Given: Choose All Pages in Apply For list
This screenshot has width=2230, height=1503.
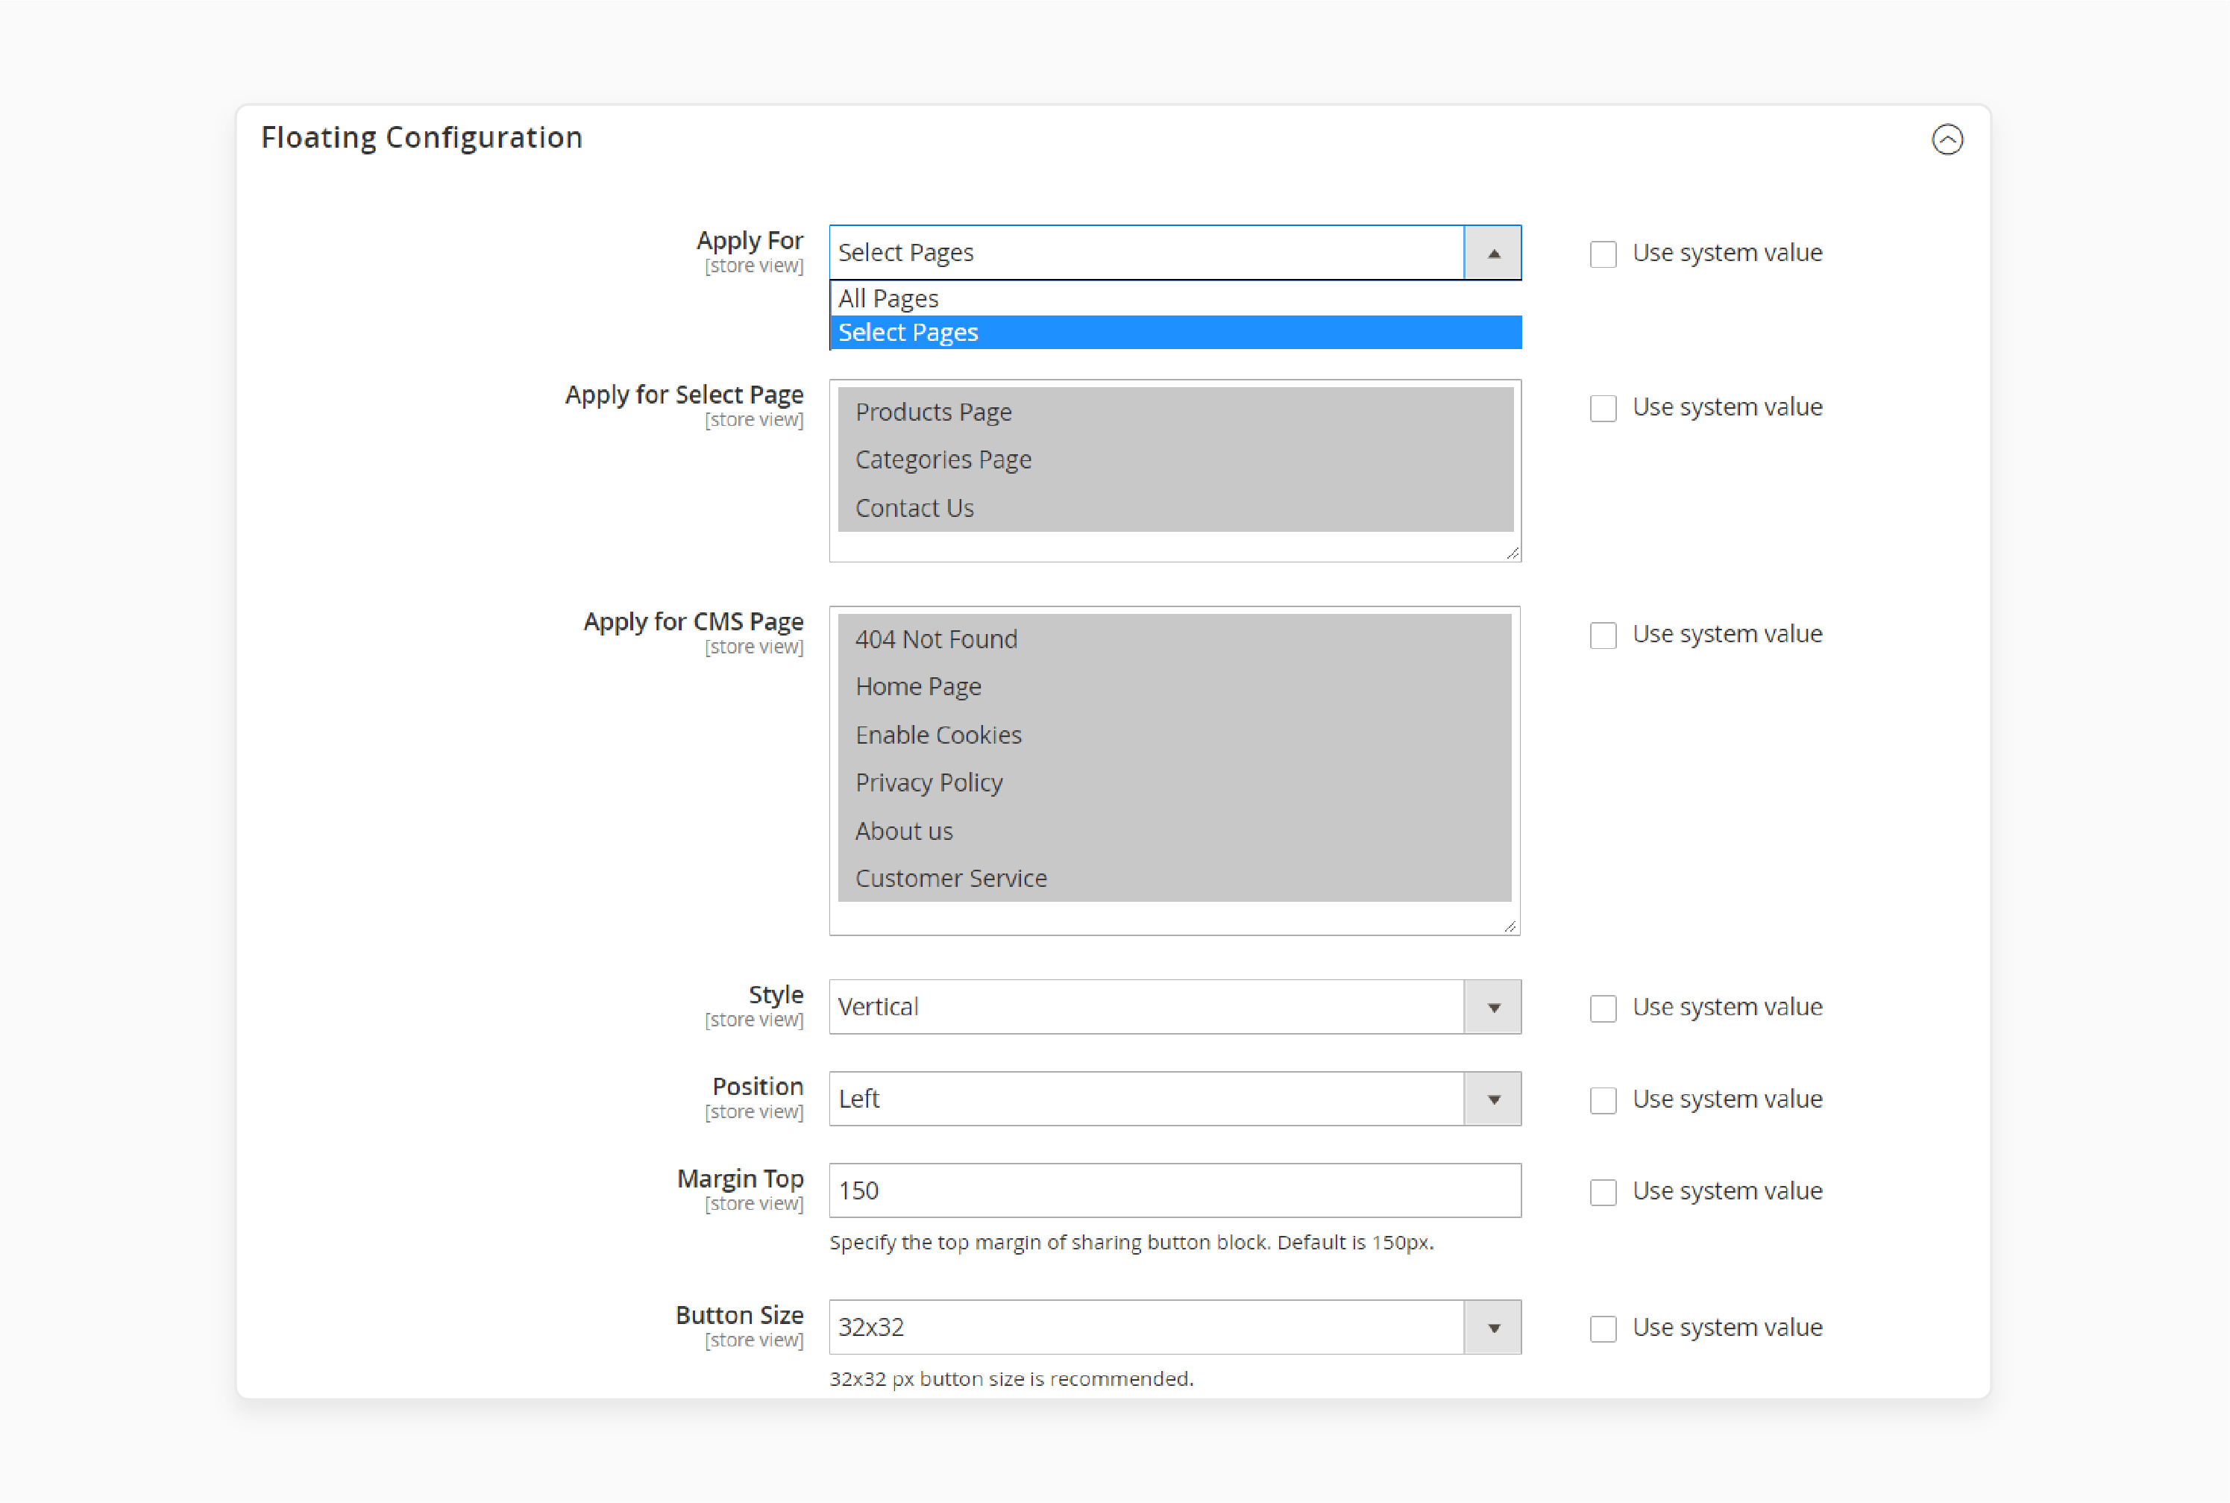Looking at the screenshot, I should tap(1175, 298).
